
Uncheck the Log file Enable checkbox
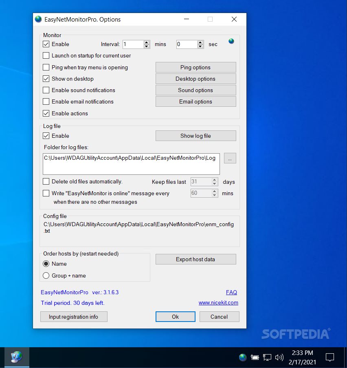[x=46, y=136]
